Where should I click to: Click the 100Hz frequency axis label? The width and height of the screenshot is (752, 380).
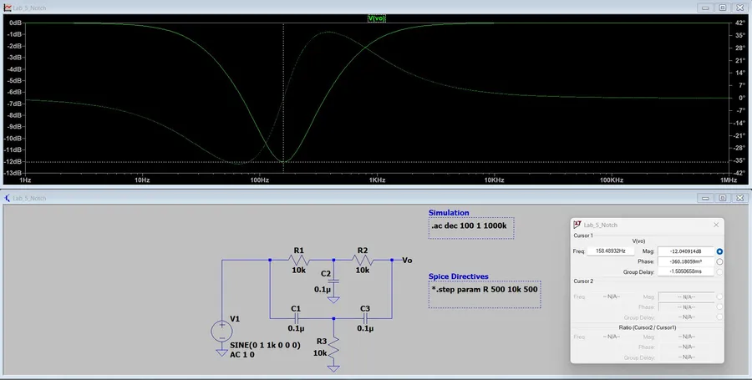tap(260, 180)
